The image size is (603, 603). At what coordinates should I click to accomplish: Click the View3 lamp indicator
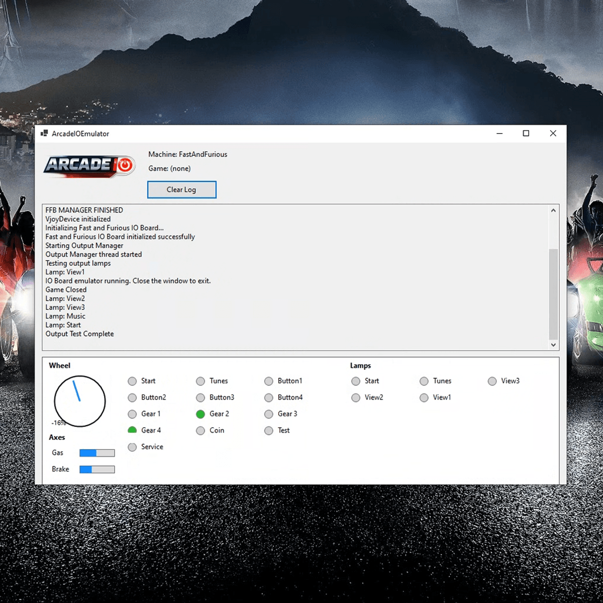pos(492,381)
